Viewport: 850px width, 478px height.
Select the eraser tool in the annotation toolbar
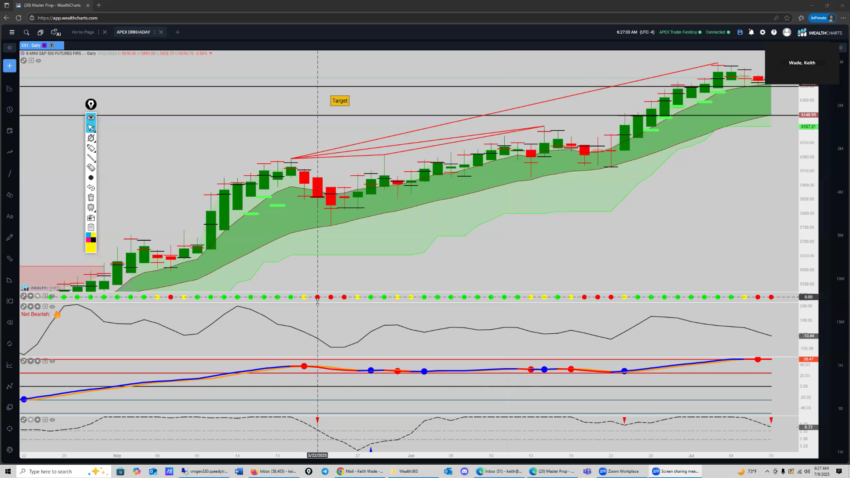click(x=91, y=167)
